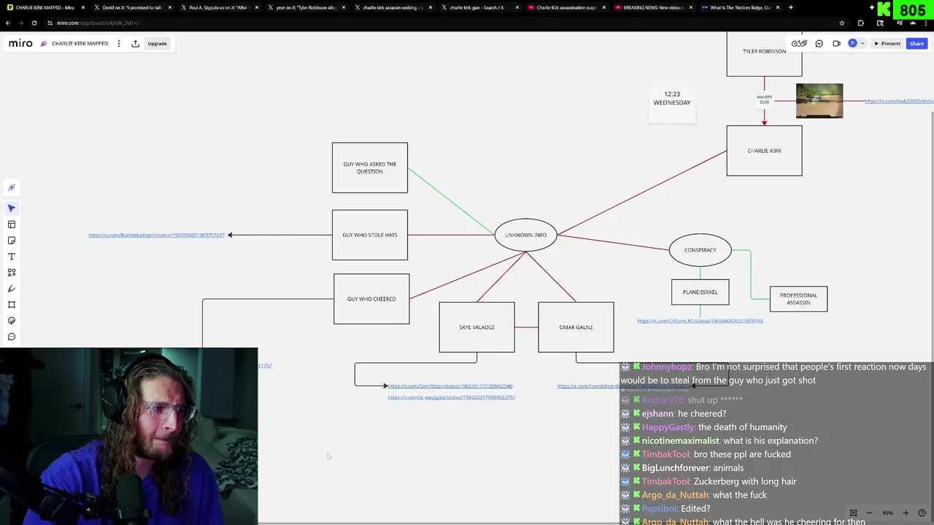
Task: Switch to the "yeet on X" tab
Action: pyautogui.click(x=305, y=7)
